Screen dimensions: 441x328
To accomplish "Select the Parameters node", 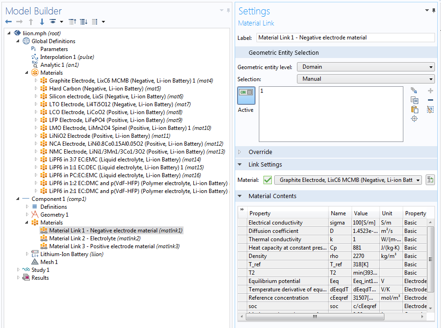I will point(54,49).
